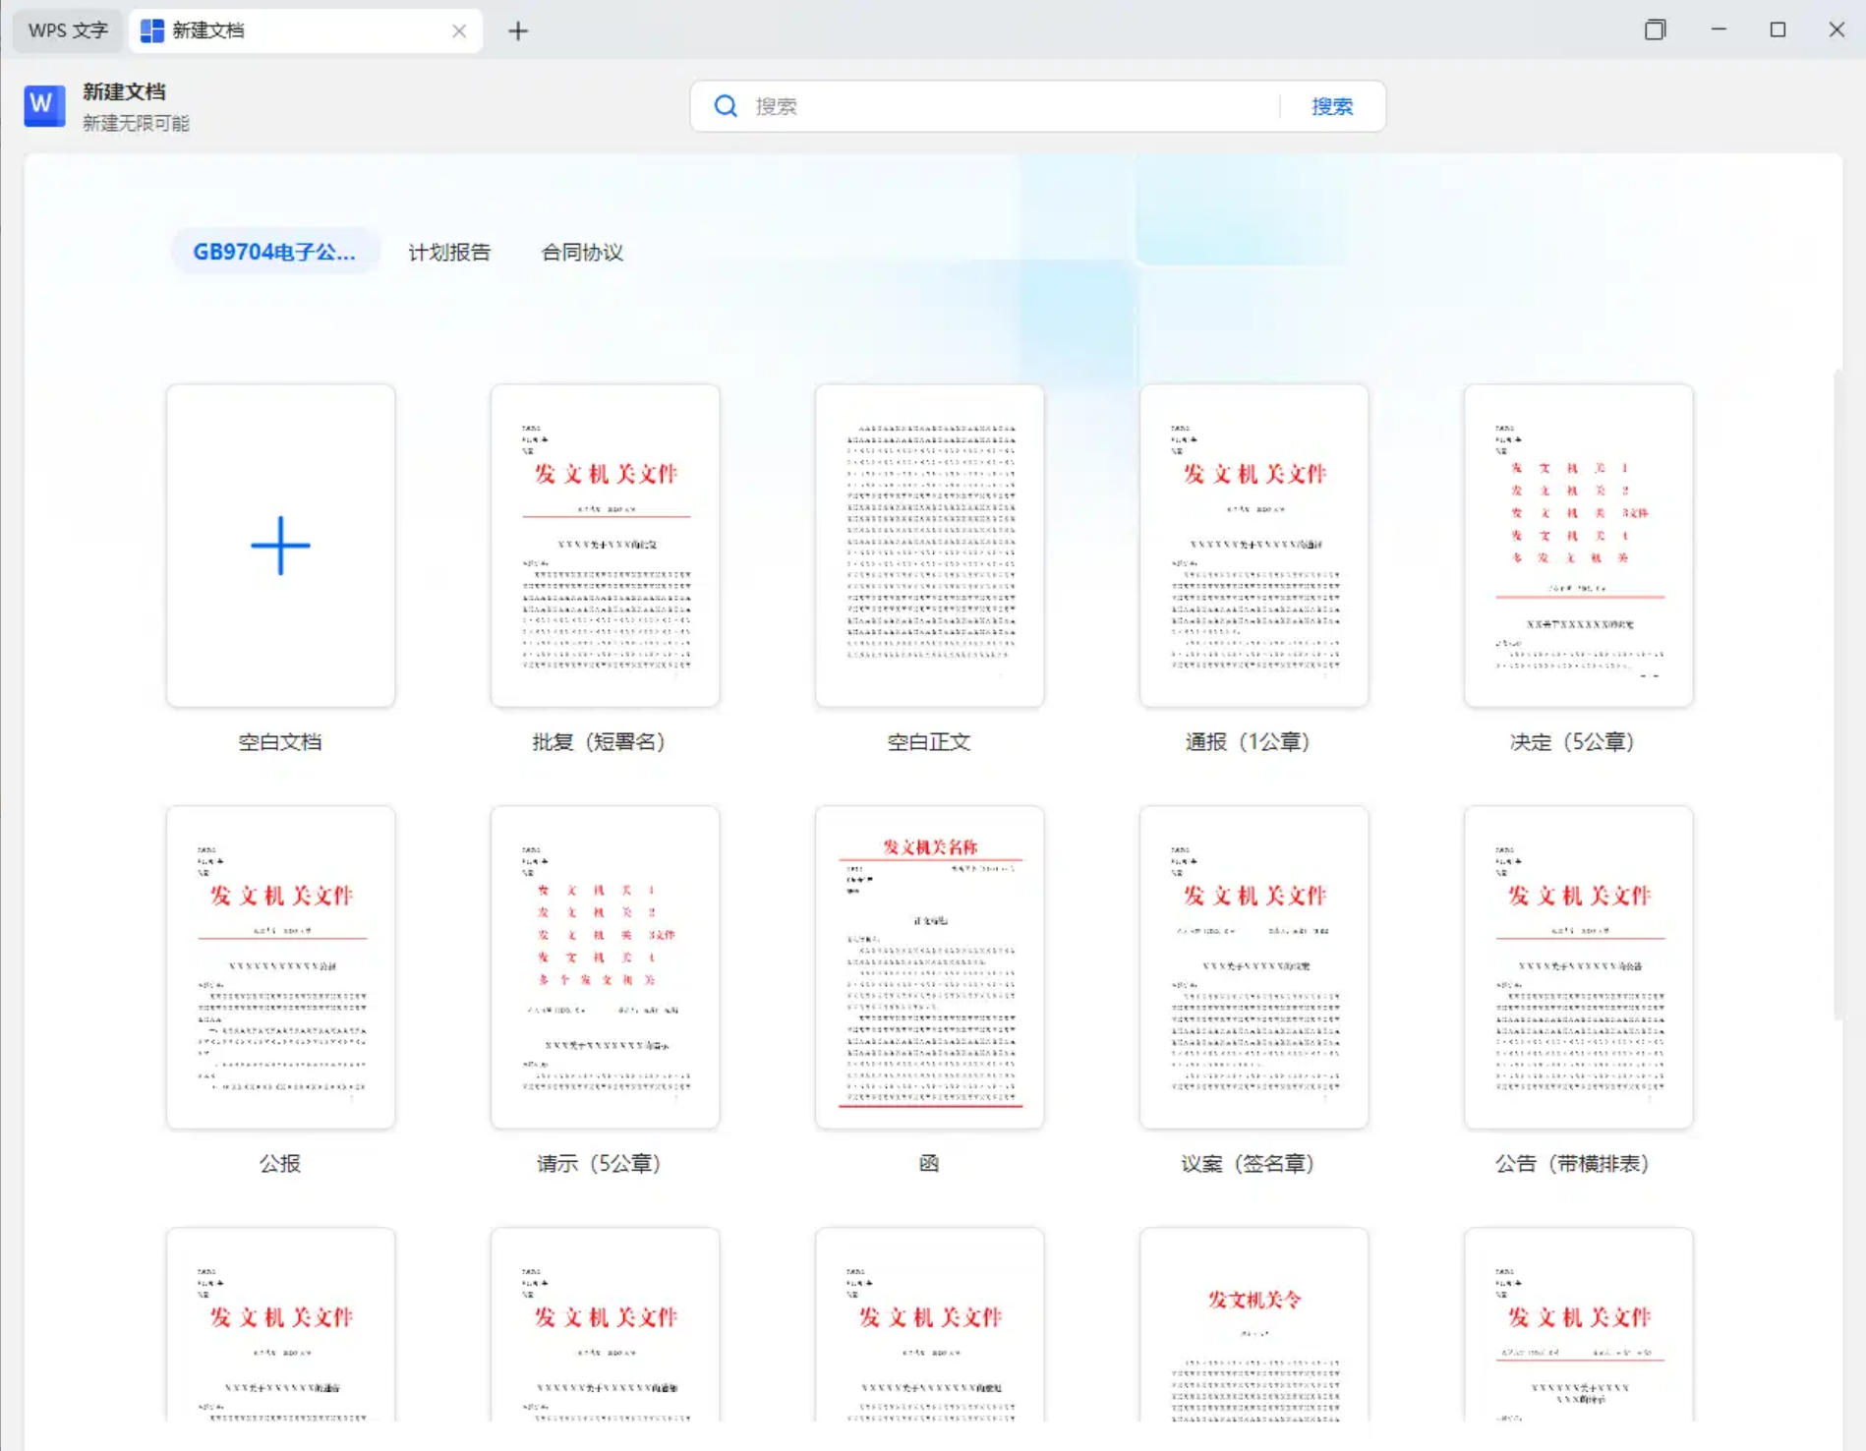This screenshot has width=1866, height=1451.
Task: Open the 决定（5公章） template
Action: [1578, 546]
